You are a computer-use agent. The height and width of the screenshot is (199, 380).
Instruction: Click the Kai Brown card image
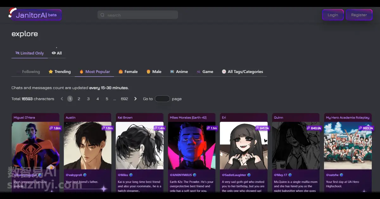pos(140,146)
